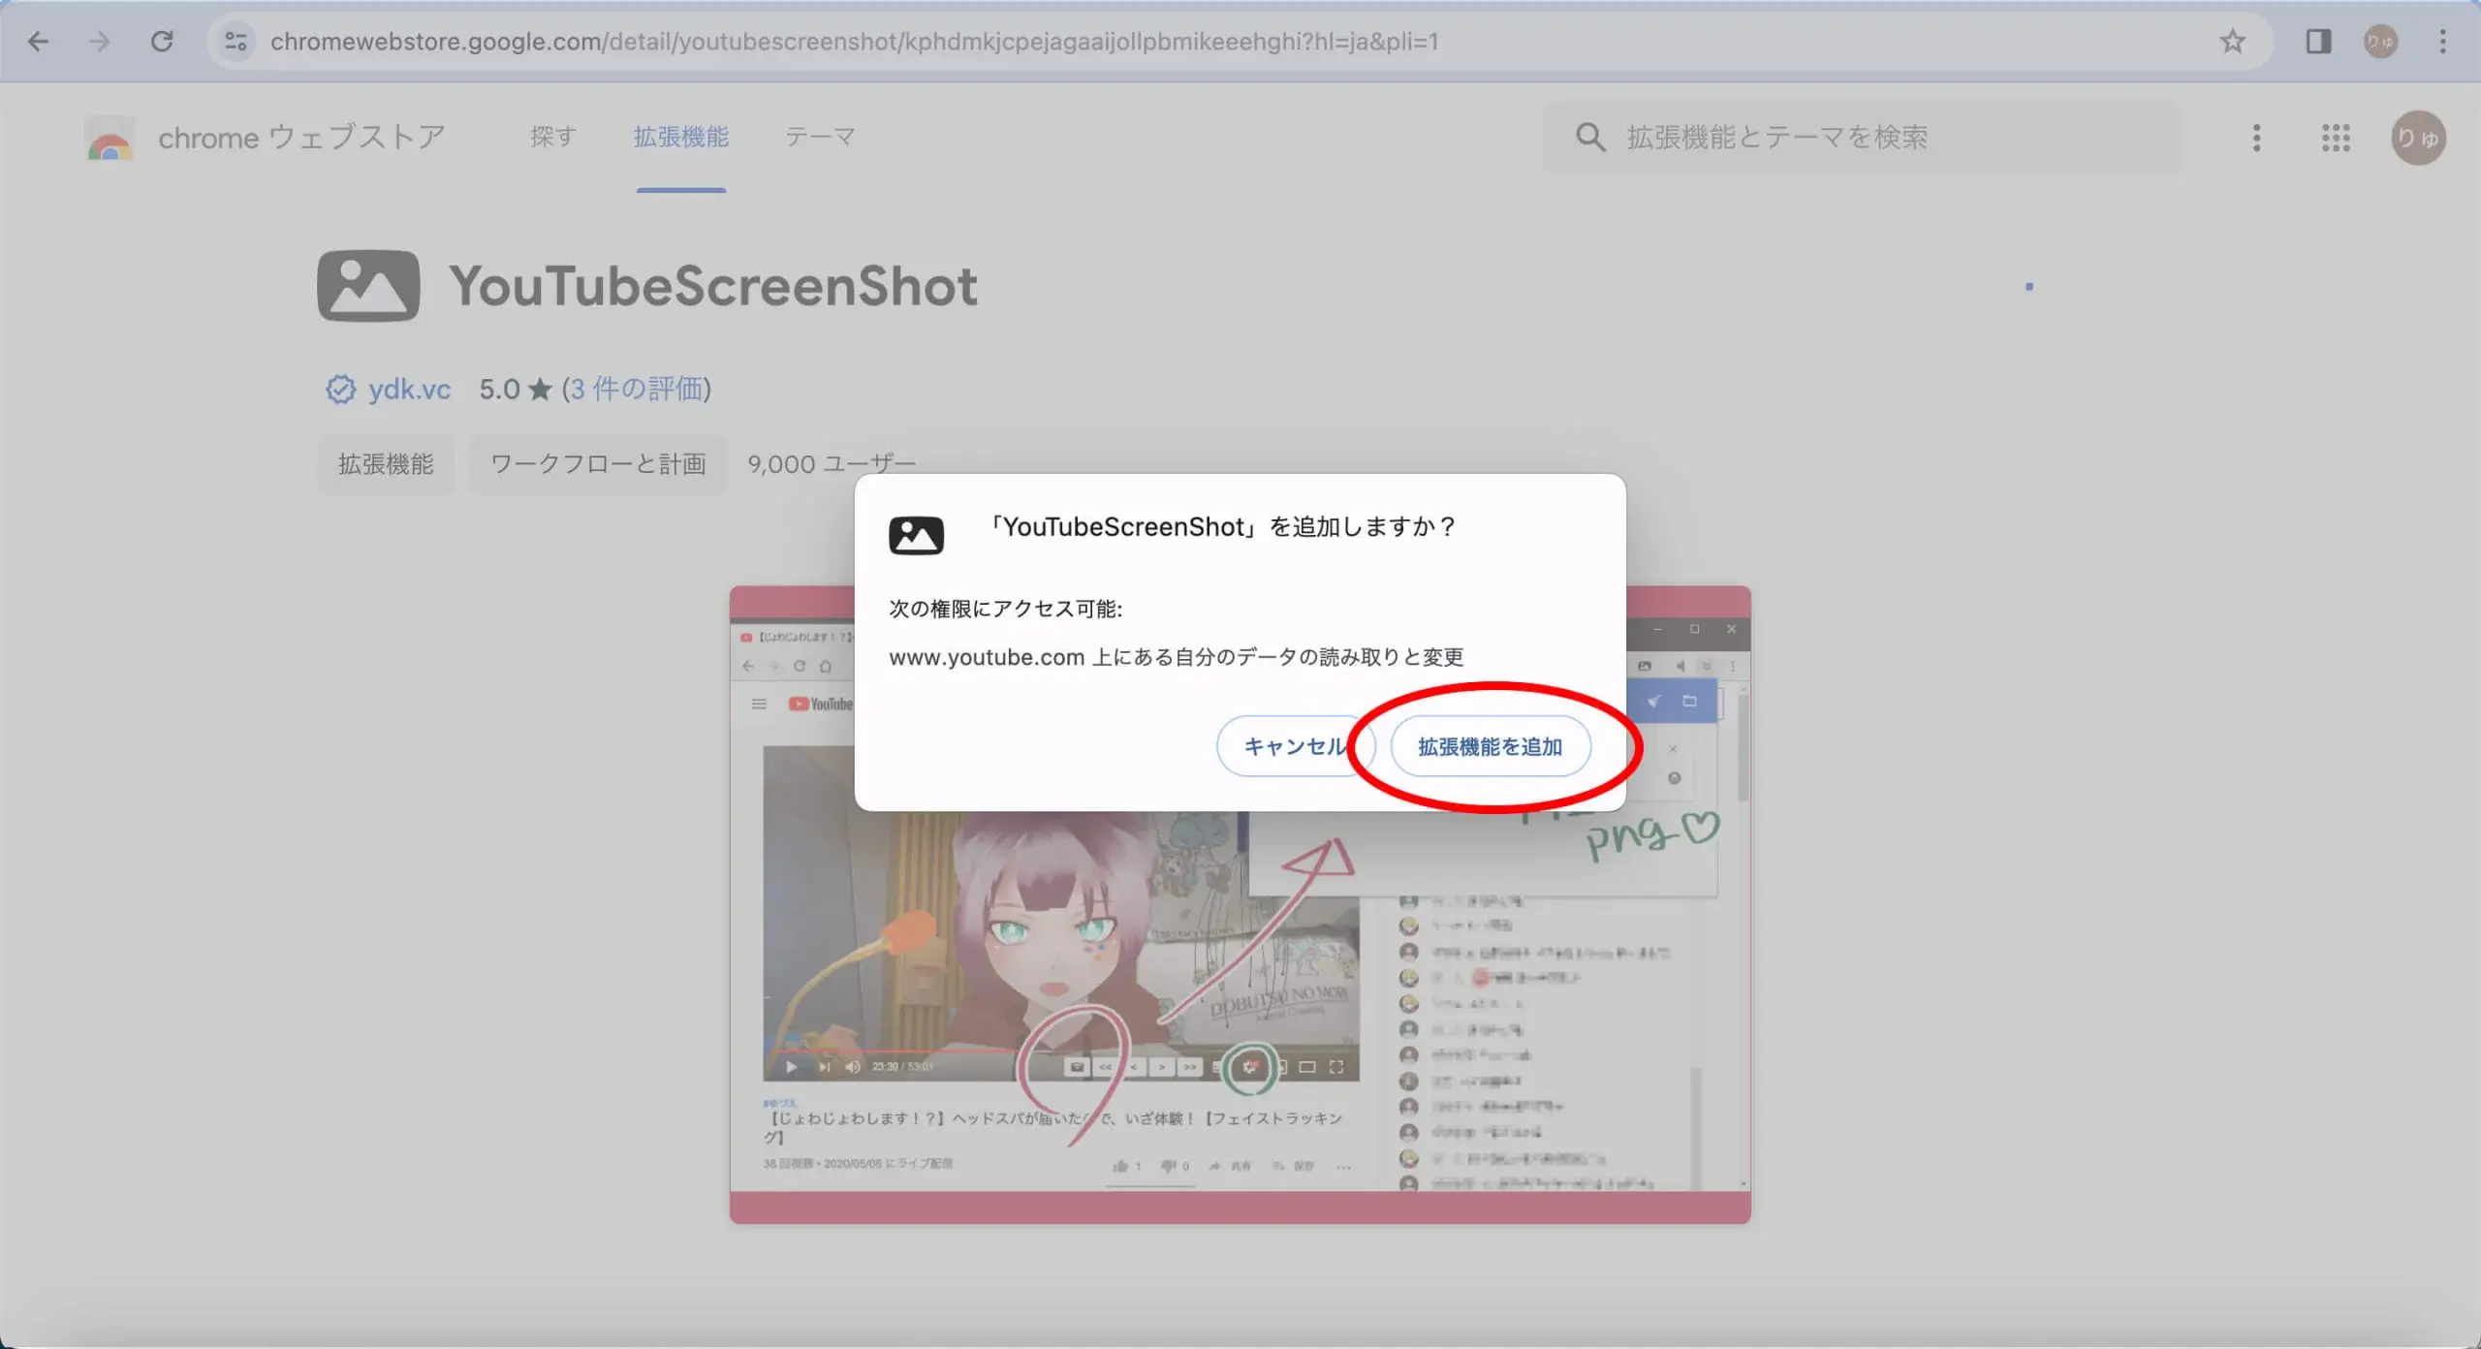This screenshot has height=1349, width=2481.
Task: Click キャンセル in the dialog
Action: point(1295,746)
